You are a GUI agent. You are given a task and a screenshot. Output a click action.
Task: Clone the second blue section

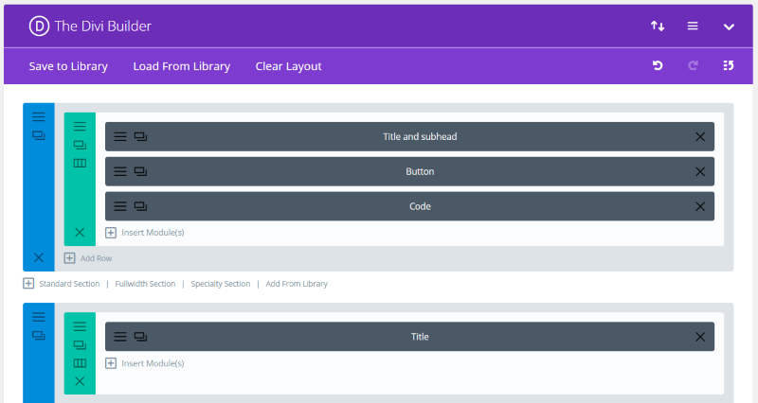click(x=39, y=336)
